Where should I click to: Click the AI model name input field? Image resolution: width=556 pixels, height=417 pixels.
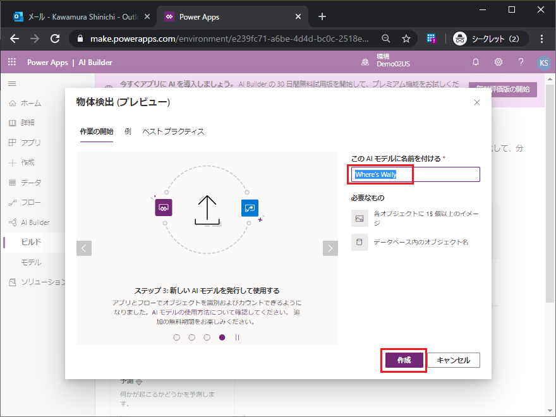pos(415,174)
